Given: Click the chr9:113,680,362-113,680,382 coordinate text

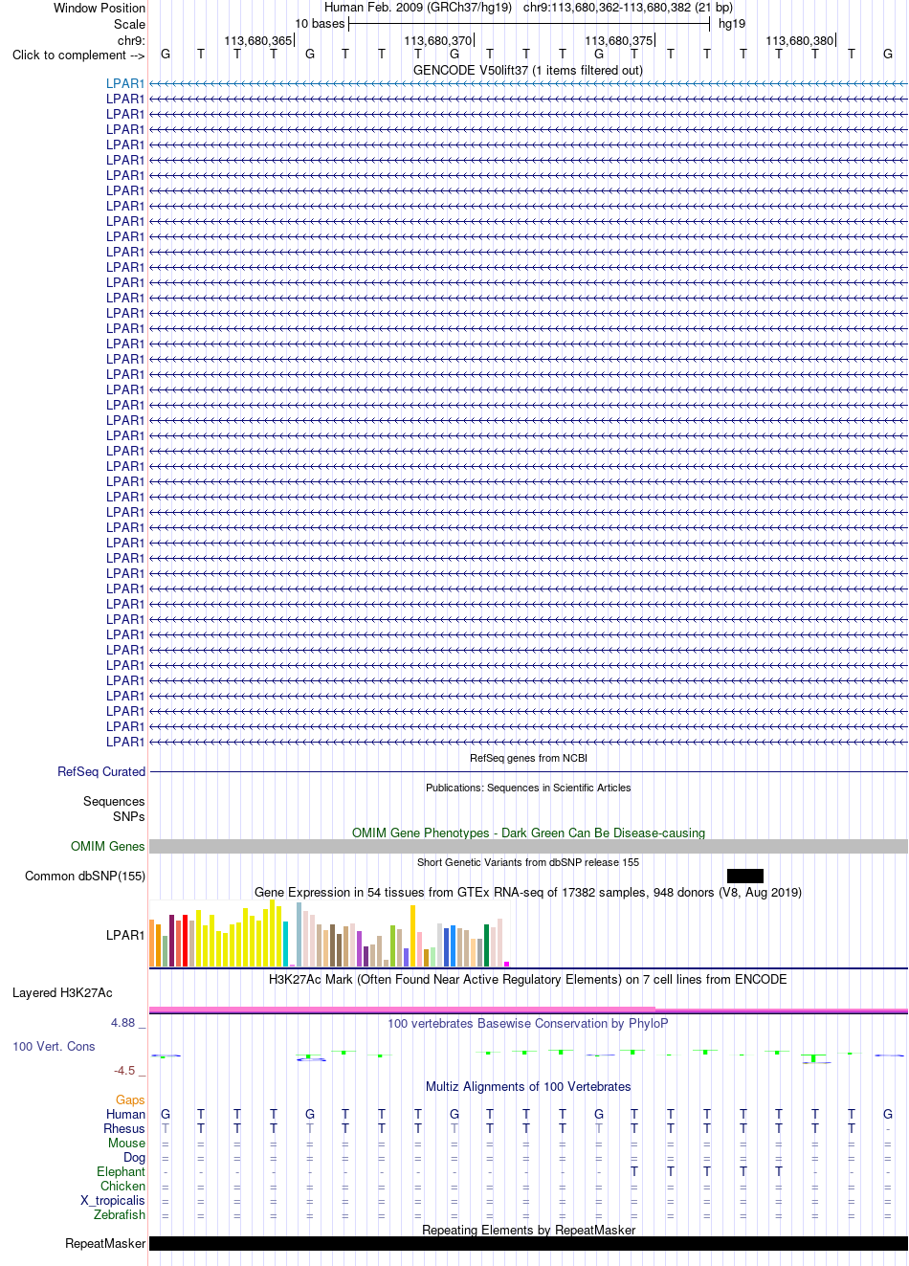Looking at the screenshot, I should (x=628, y=8).
